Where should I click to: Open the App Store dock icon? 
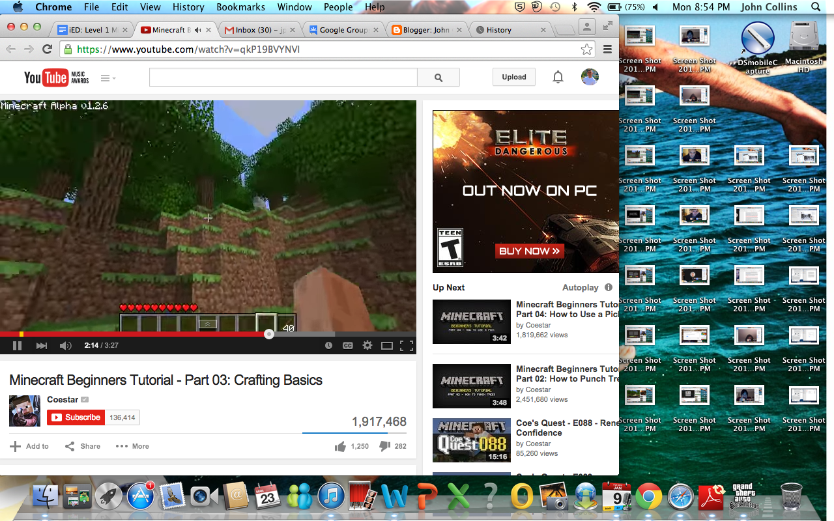[141, 498]
